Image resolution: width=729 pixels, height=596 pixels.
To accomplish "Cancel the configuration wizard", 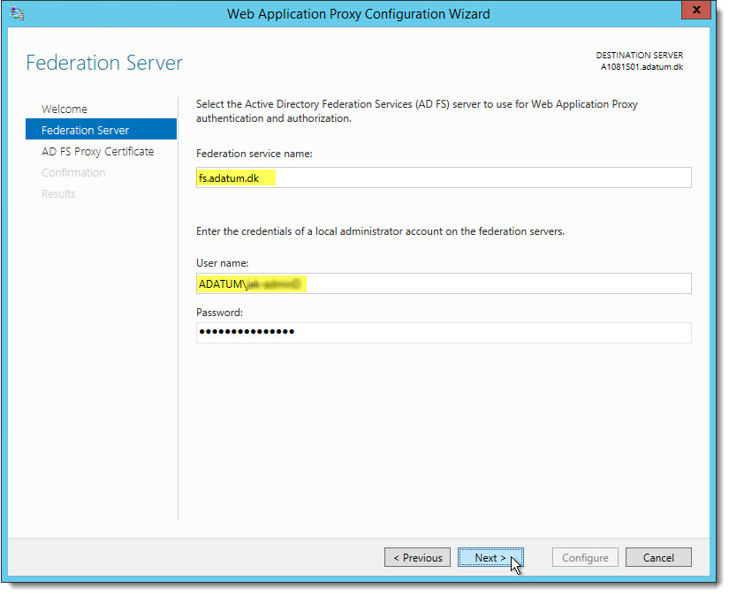I will (658, 557).
